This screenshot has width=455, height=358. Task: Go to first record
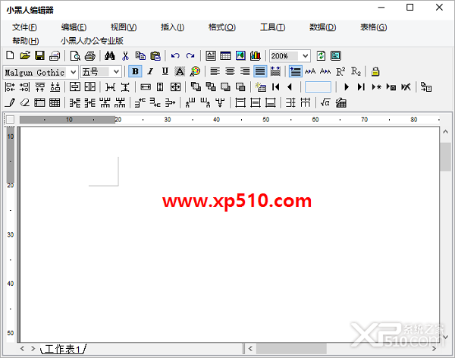point(276,86)
